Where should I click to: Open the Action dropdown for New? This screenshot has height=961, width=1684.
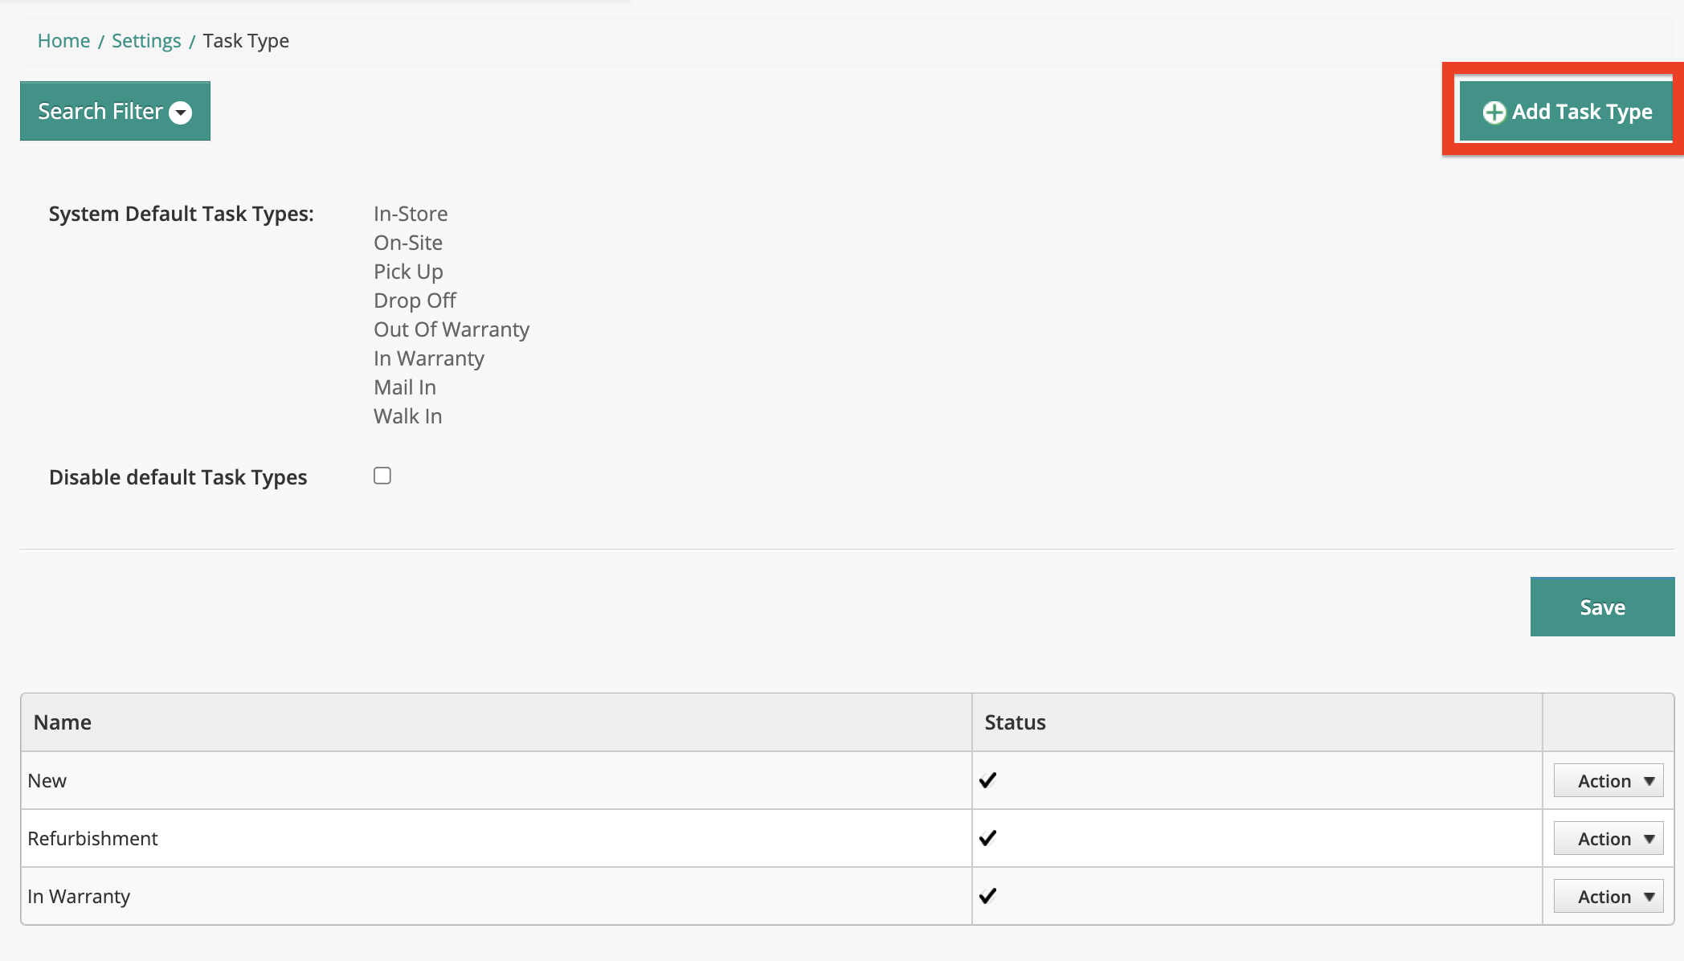click(1608, 780)
